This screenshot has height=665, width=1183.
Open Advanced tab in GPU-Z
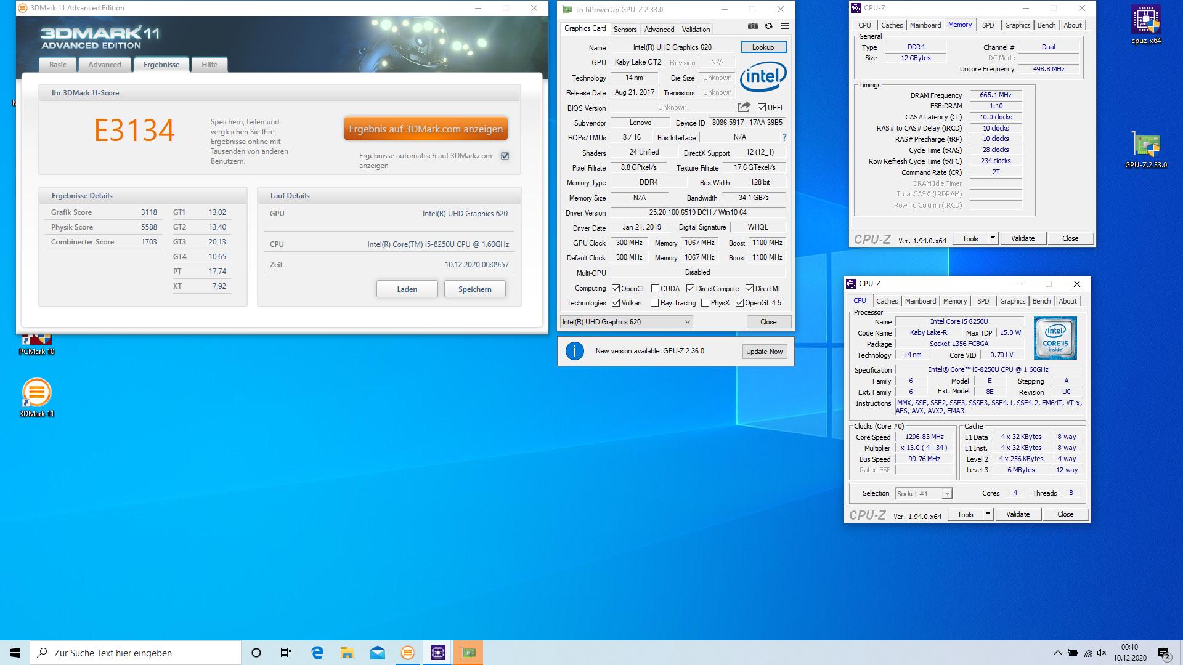[659, 30]
